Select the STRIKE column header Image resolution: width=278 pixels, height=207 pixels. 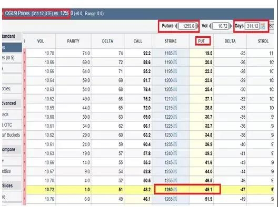[171, 41]
